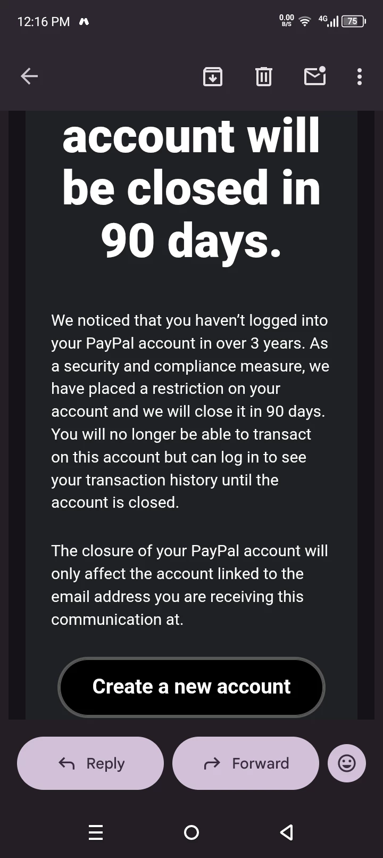
Task: Add an emoji reaction
Action: pos(347,763)
